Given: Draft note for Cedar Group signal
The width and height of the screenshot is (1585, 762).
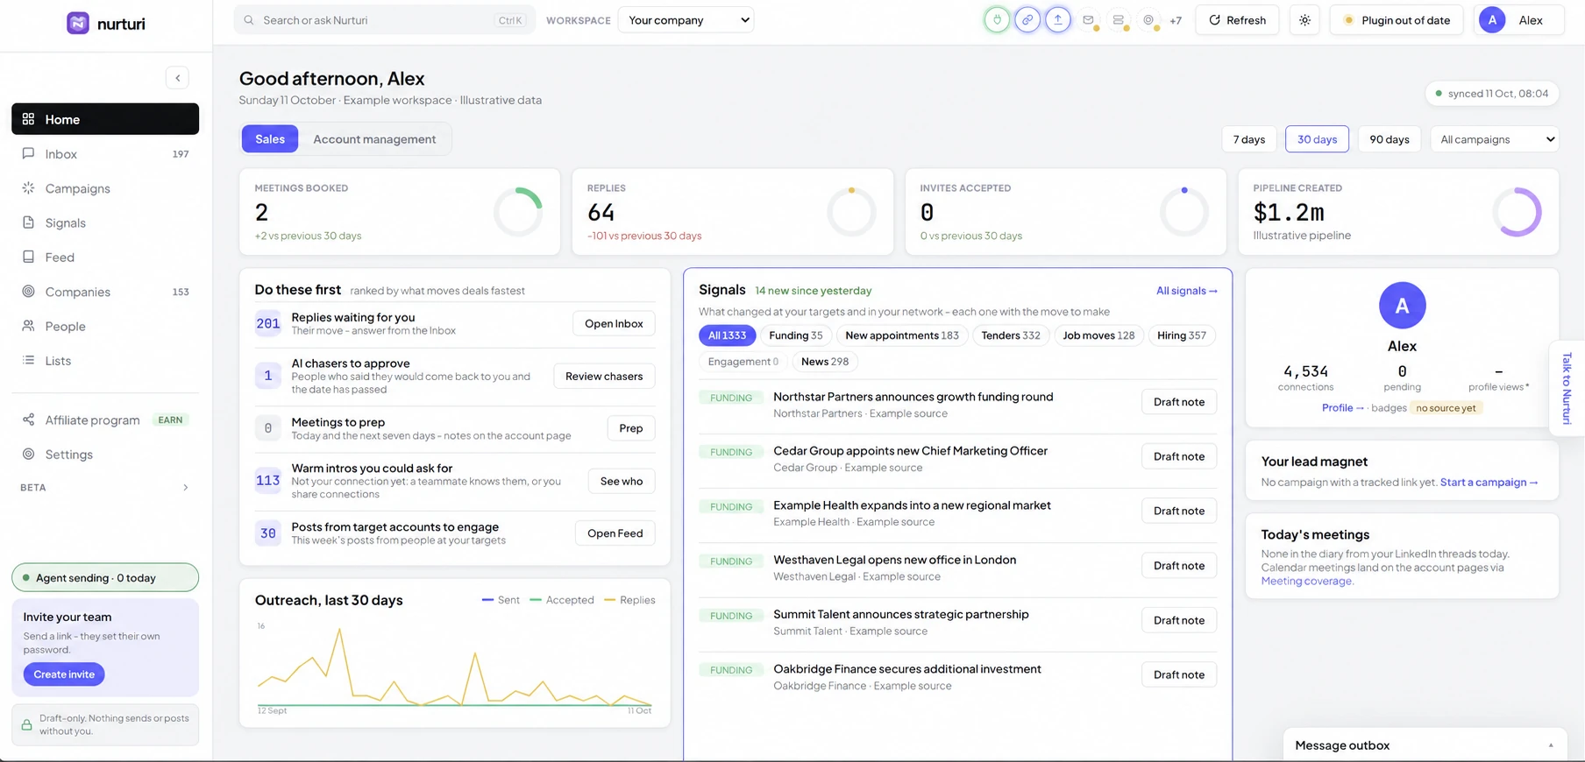Looking at the screenshot, I should pyautogui.click(x=1179, y=456).
